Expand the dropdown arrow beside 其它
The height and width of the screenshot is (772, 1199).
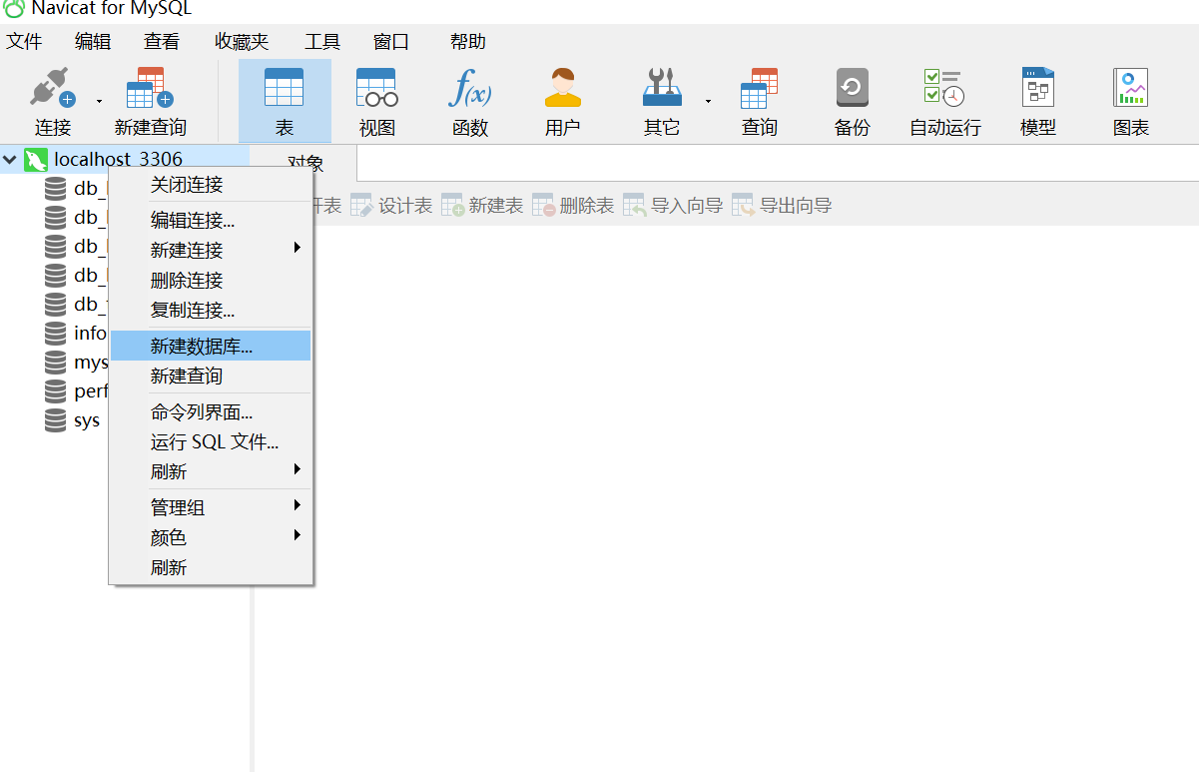tap(708, 101)
